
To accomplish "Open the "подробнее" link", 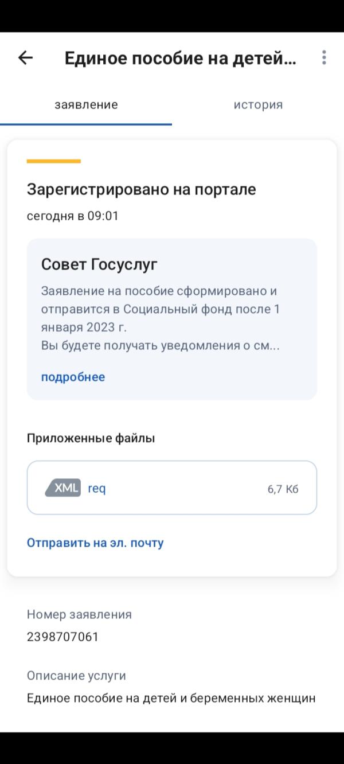I will pos(72,377).
